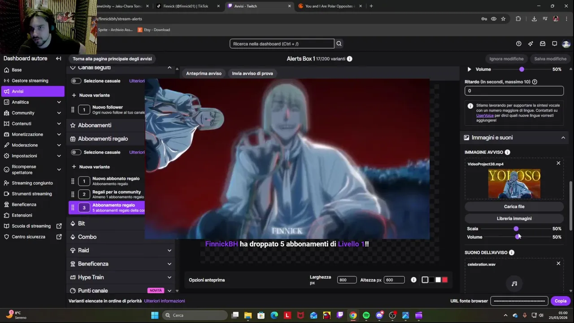
Task: Toggle Selezione casuale under Canali seguiti
Action: [76, 81]
